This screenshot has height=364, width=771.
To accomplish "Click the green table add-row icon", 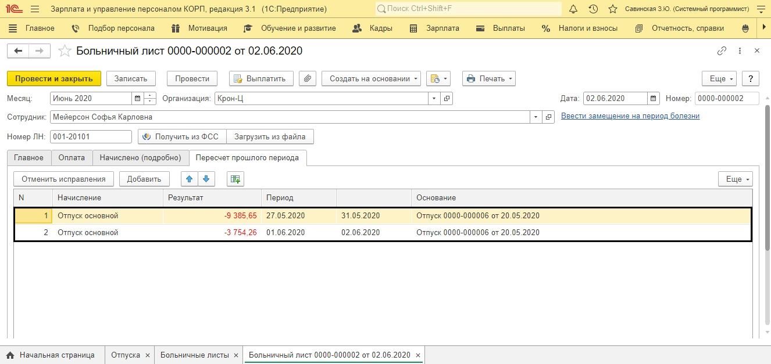I will (235, 179).
